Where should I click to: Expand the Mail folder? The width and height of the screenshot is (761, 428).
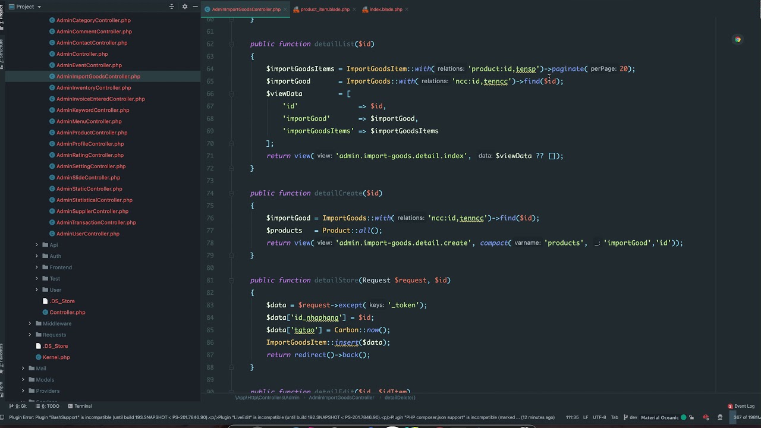(x=23, y=369)
